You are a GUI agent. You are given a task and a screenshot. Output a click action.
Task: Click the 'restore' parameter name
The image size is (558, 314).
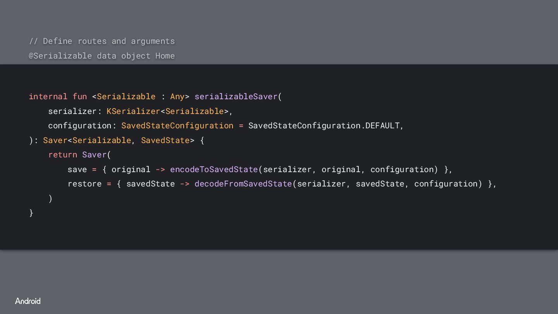pyautogui.click(x=84, y=184)
